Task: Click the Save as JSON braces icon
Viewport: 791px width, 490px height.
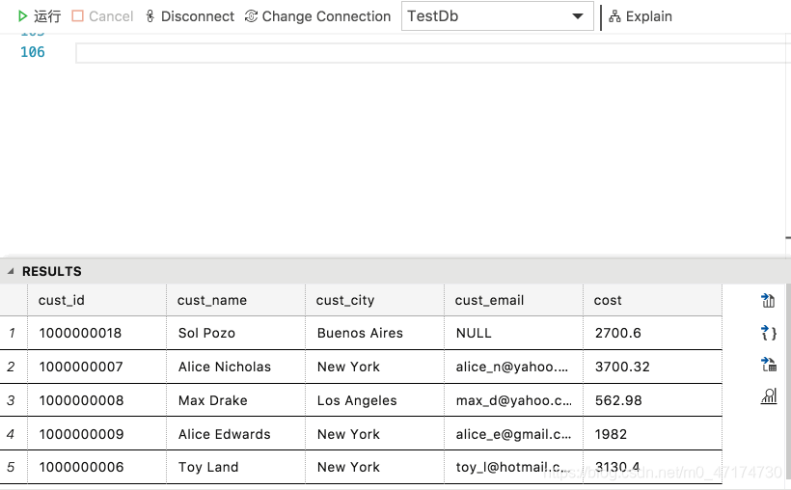Action: point(768,333)
